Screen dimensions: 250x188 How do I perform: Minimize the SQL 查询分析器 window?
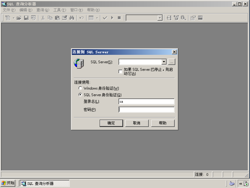[x=234, y=4]
